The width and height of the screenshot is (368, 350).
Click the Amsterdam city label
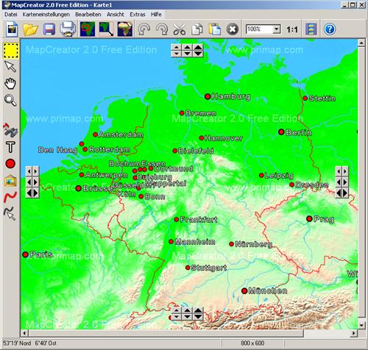click(x=121, y=135)
